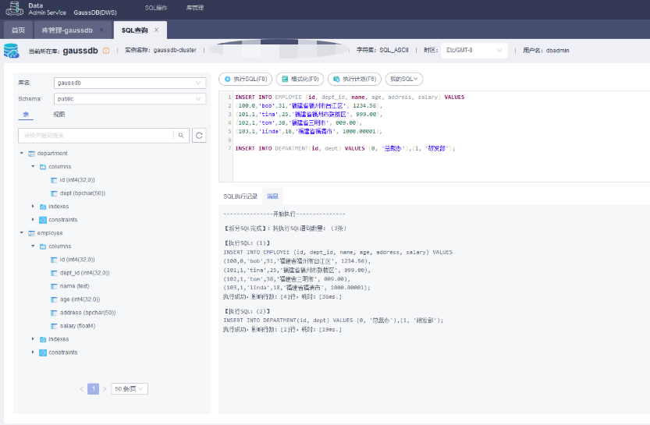Image resolution: width=650 pixels, height=425 pixels.
Task: Switch to the 首页 tab
Action: (x=18, y=30)
